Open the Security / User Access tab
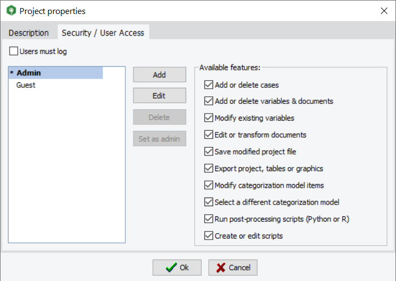The width and height of the screenshot is (396, 281). click(x=103, y=33)
